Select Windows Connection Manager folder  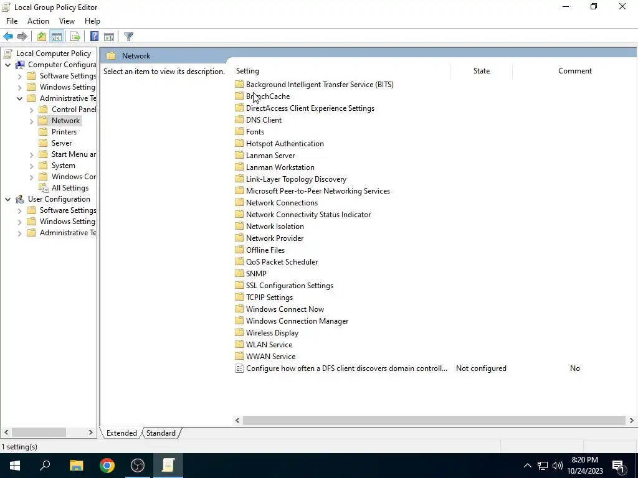[x=297, y=321]
